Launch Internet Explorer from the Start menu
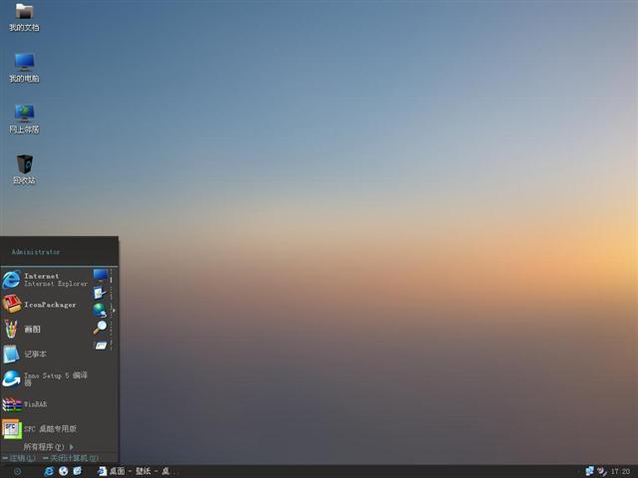 [45, 280]
